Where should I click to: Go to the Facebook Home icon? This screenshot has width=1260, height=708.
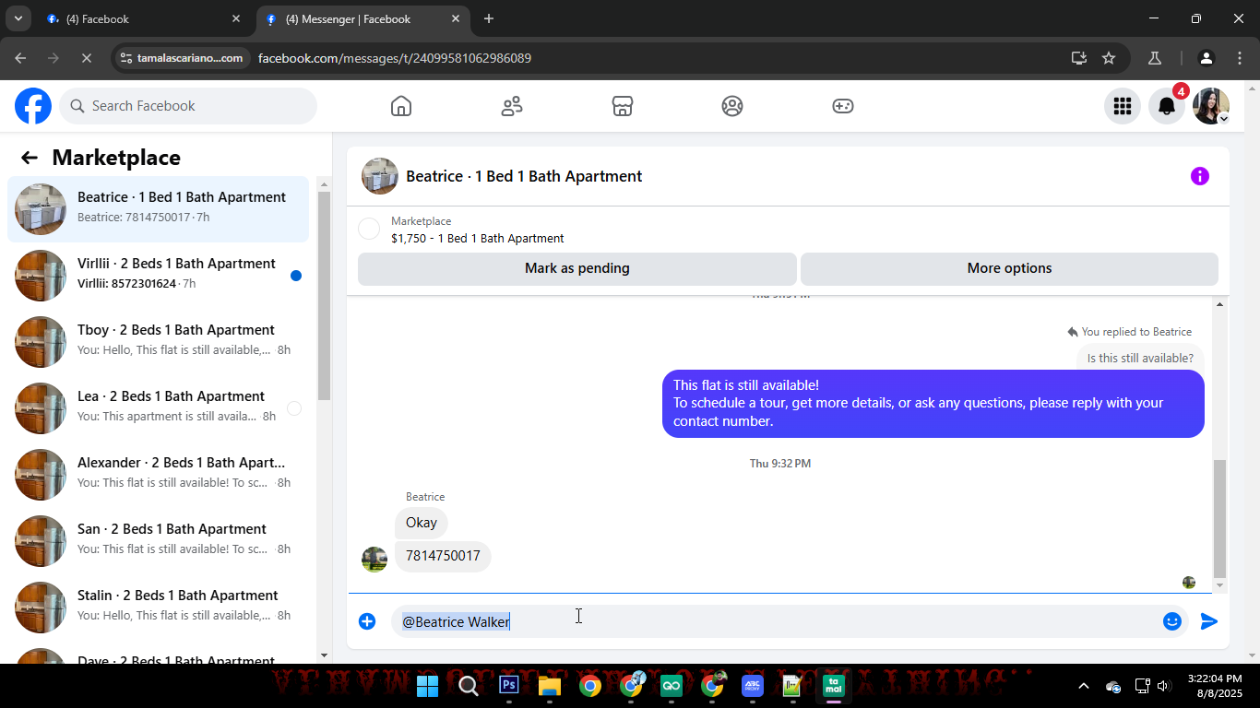[401, 106]
